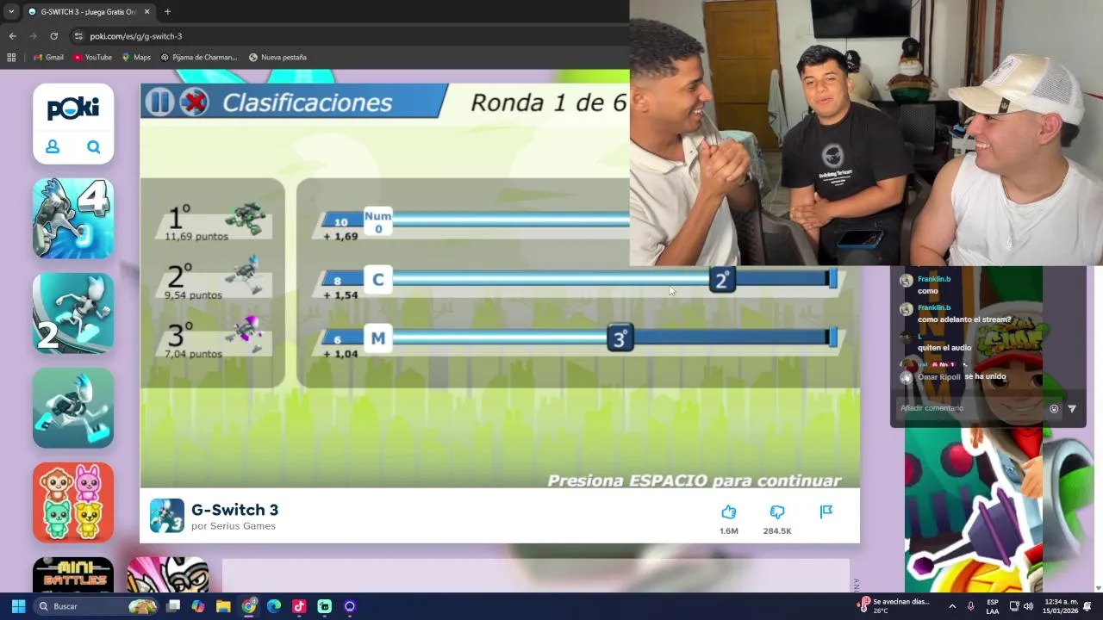1103x620 pixels.
Task: Click the 3° marker on progress bar
Action: coord(620,338)
